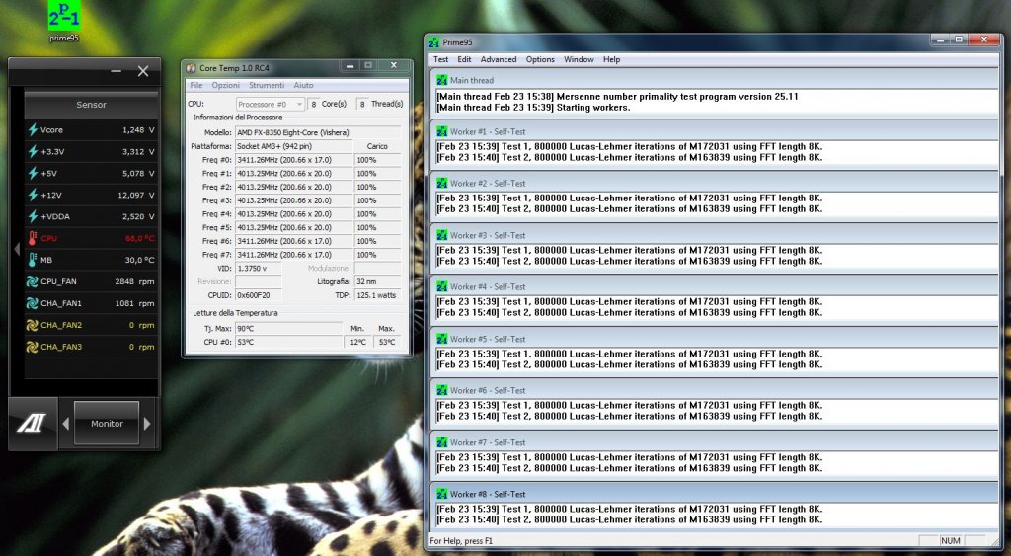Minimize the Core Temp window
This screenshot has width=1011, height=556.
click(x=350, y=66)
